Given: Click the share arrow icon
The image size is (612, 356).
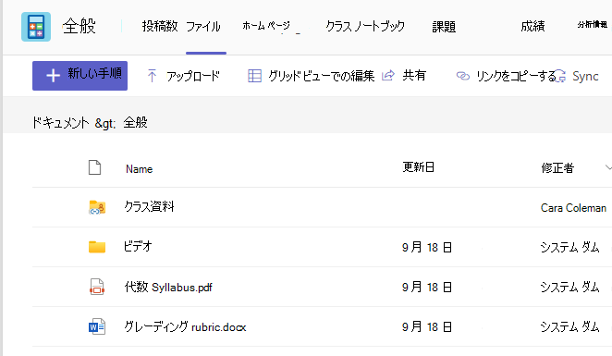Looking at the screenshot, I should pos(388,75).
